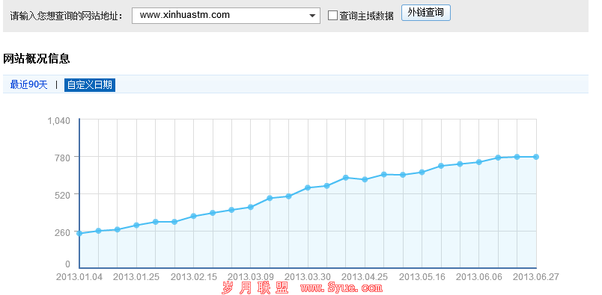Click the 2013.06.27 final data point
Screen dimensions: 602x295
click(x=536, y=157)
